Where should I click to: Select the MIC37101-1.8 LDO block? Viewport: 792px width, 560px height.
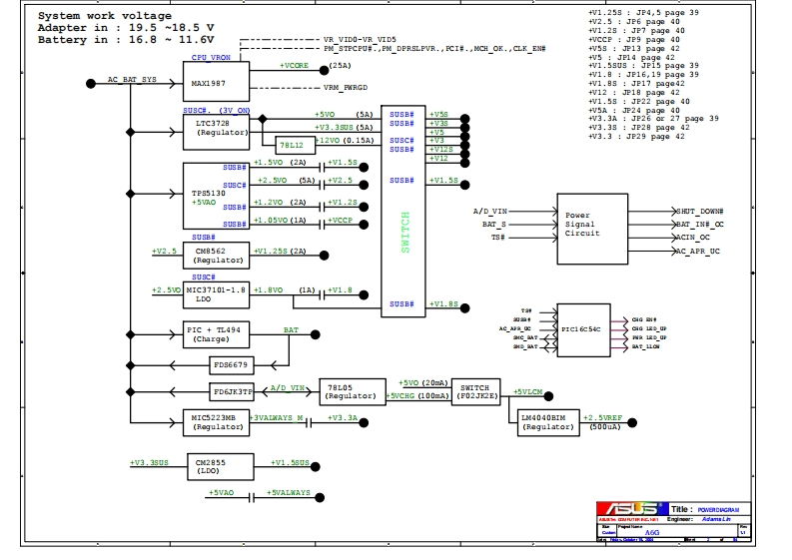coord(214,294)
